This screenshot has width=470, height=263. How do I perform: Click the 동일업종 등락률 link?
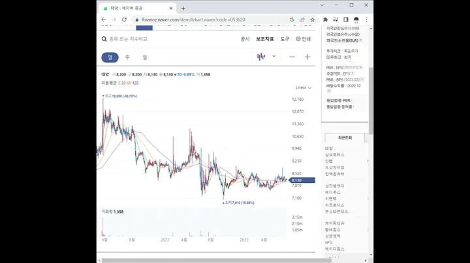pyautogui.click(x=340, y=106)
